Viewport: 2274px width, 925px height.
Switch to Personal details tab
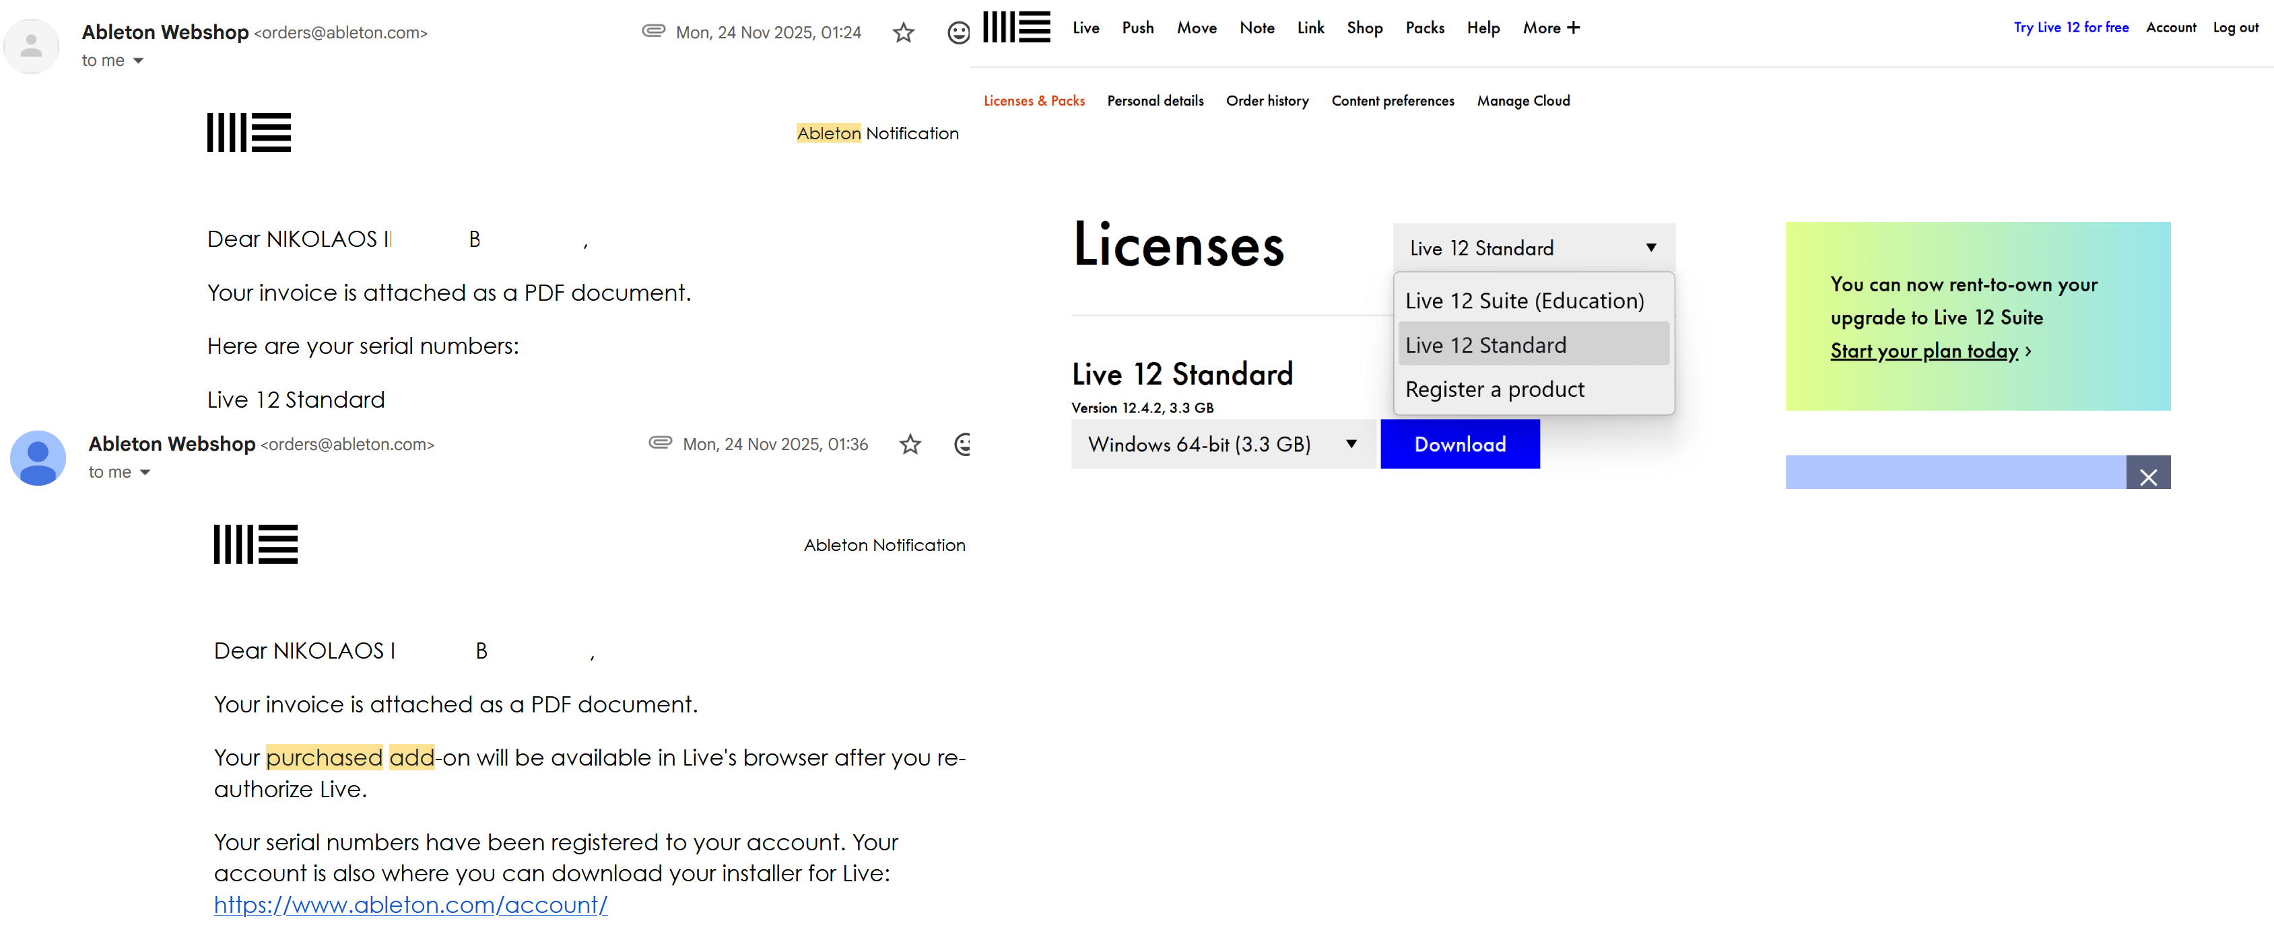(x=1155, y=100)
